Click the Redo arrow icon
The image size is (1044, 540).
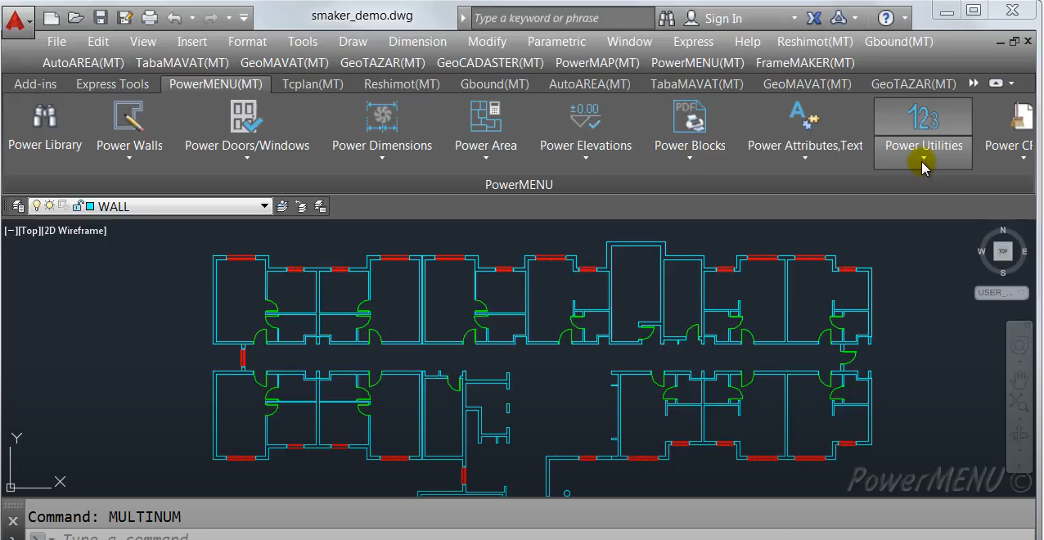pos(210,17)
